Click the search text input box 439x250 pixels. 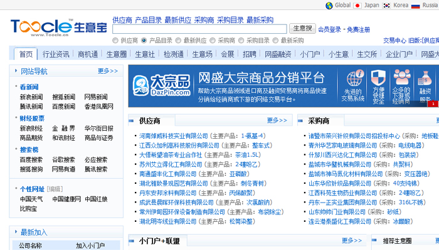pyautogui.click(x=200, y=29)
